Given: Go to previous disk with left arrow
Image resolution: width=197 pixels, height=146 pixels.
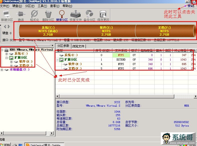Looking at the screenshot, I should pyautogui.click(x=5, y=27).
